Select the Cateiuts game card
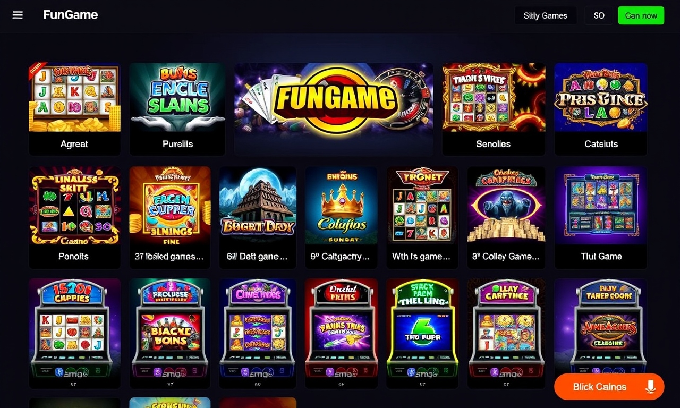680x408 pixels. tap(601, 109)
